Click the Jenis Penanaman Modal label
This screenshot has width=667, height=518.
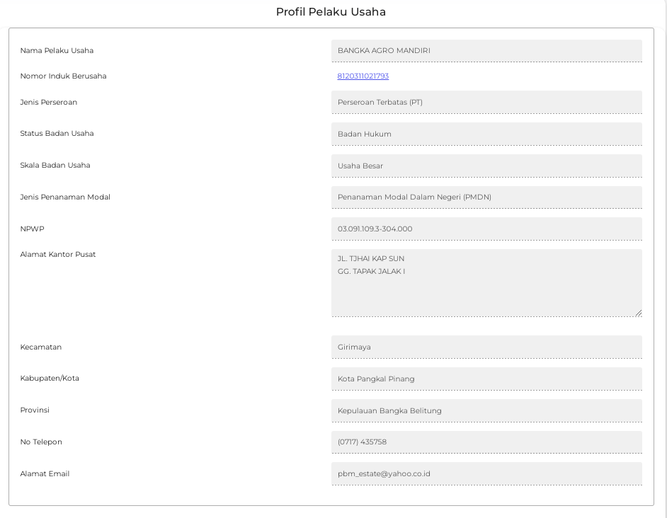tap(65, 197)
